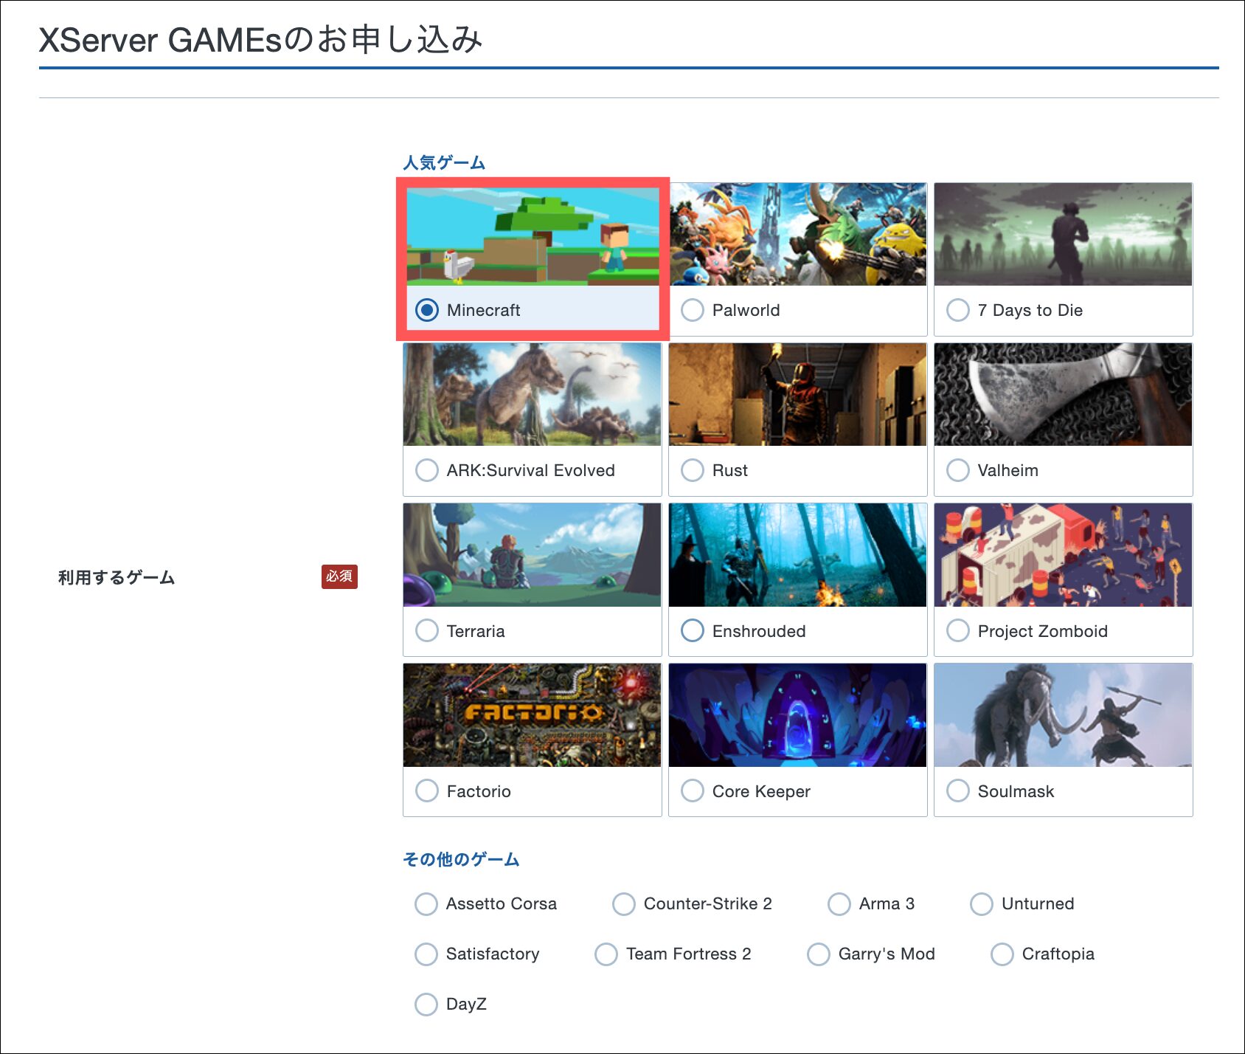Click the Palworld artwork thumbnail

click(x=797, y=234)
